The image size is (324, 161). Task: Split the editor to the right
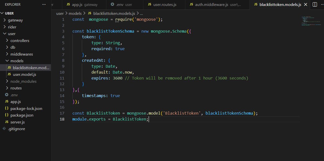(315, 5)
